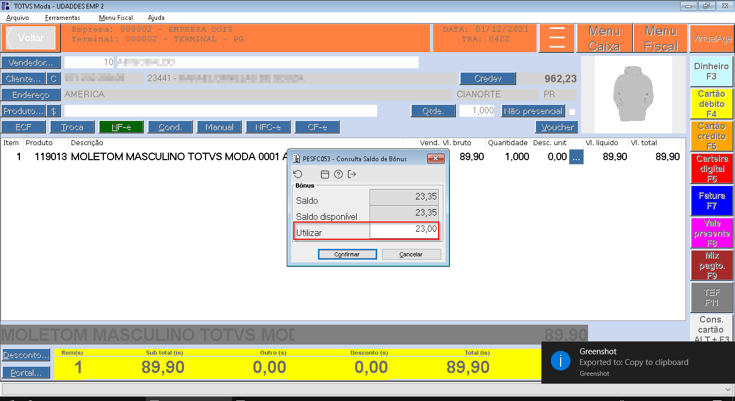Image resolution: width=735 pixels, height=401 pixels.
Task: Click the NFC-e button
Action: click(x=268, y=127)
